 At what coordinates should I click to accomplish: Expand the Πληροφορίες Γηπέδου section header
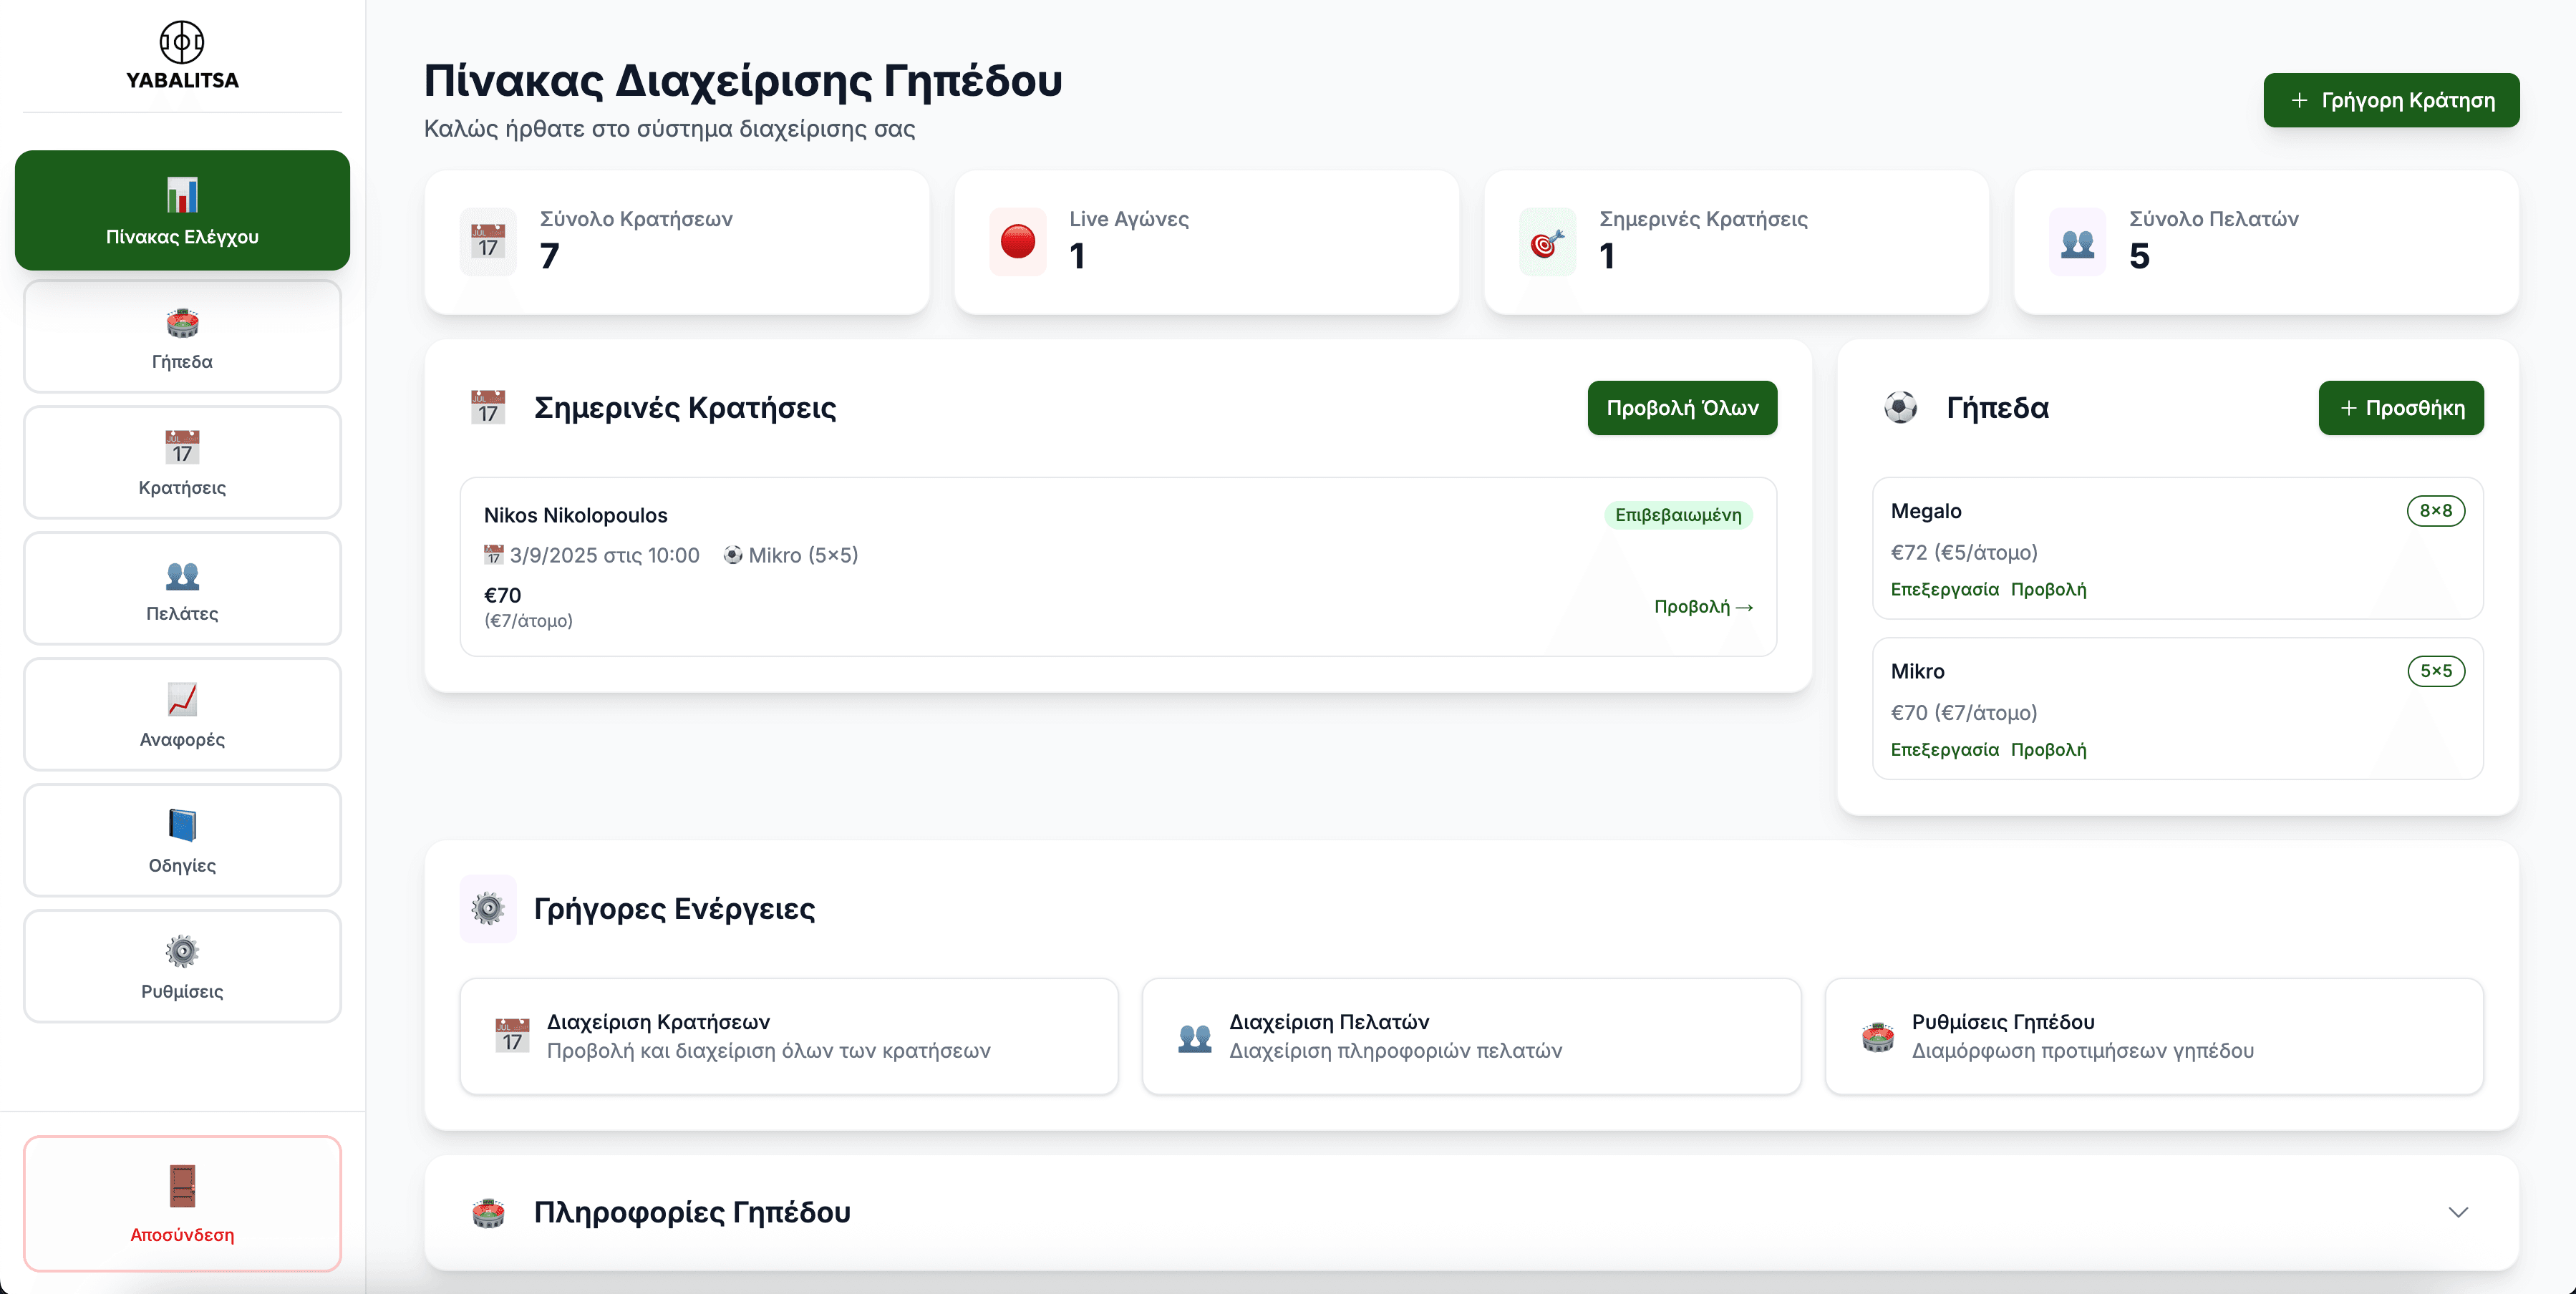coord(692,1212)
